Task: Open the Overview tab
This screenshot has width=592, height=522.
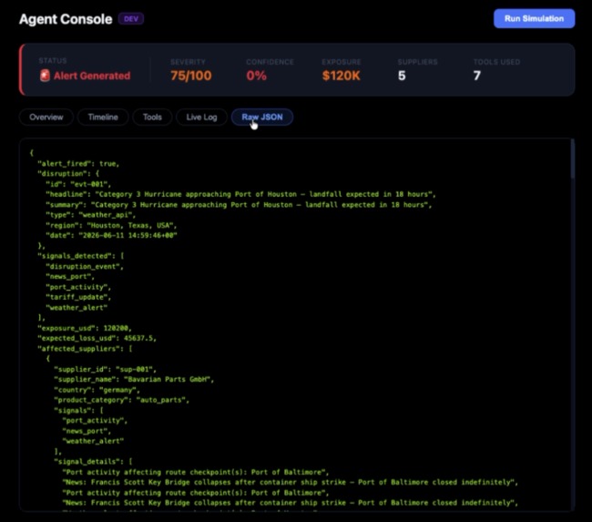Action: 46,118
